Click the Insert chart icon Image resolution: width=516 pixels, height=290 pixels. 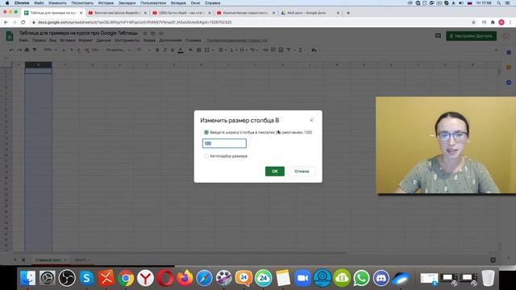click(x=281, y=50)
